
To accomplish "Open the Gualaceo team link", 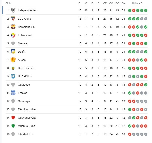I will [x=24, y=85].
